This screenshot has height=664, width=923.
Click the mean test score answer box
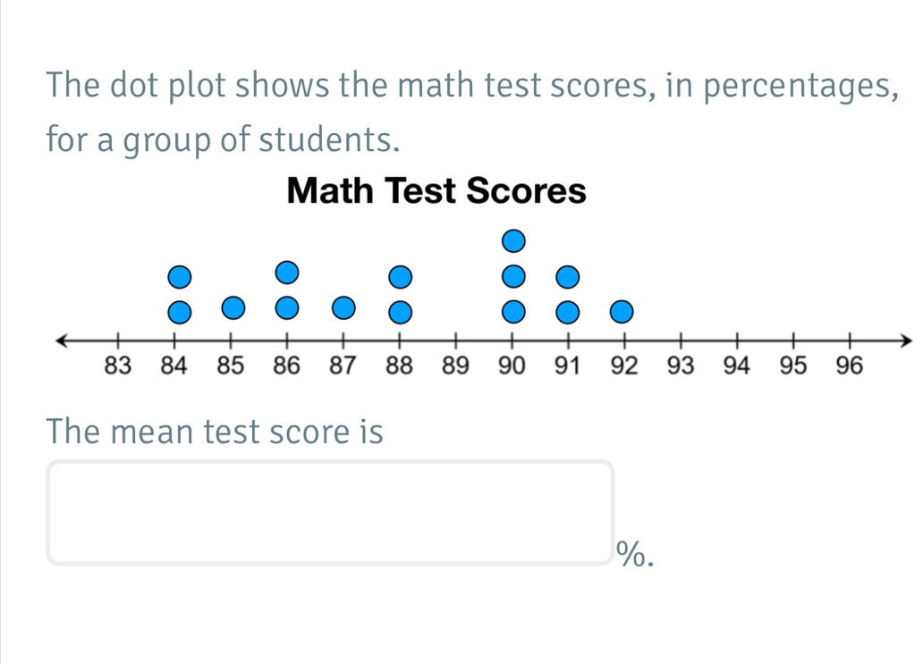point(331,512)
